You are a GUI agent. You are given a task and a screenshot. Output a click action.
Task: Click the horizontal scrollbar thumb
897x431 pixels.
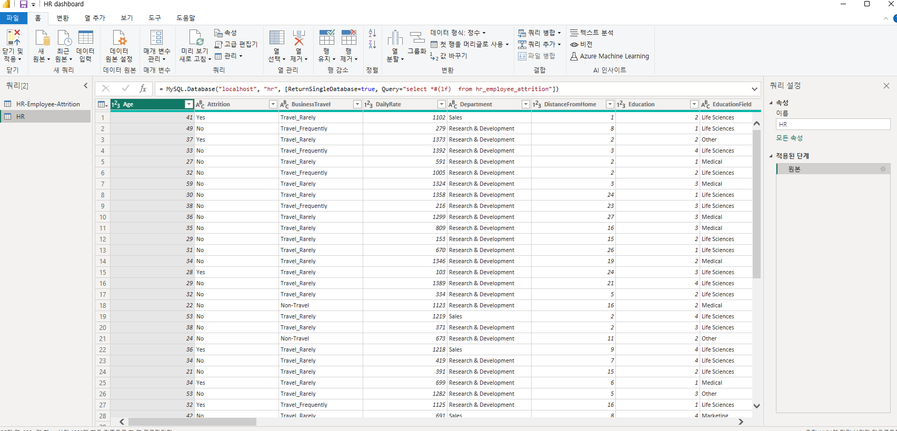click(x=192, y=422)
